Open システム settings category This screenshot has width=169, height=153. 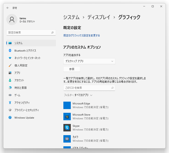[31, 43]
